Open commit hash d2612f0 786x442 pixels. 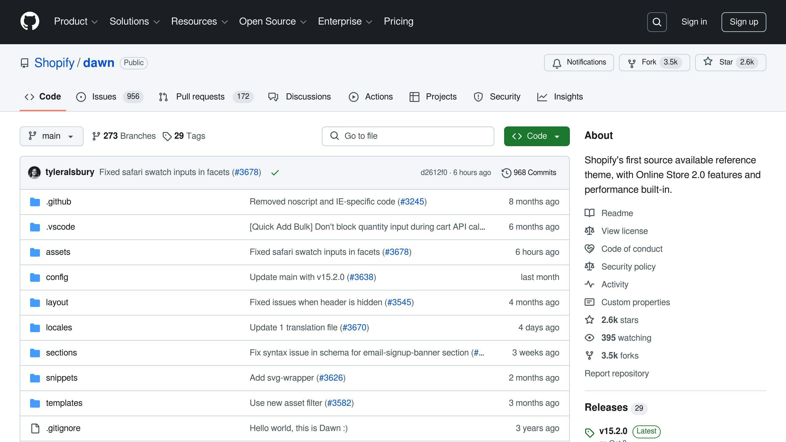pos(434,173)
